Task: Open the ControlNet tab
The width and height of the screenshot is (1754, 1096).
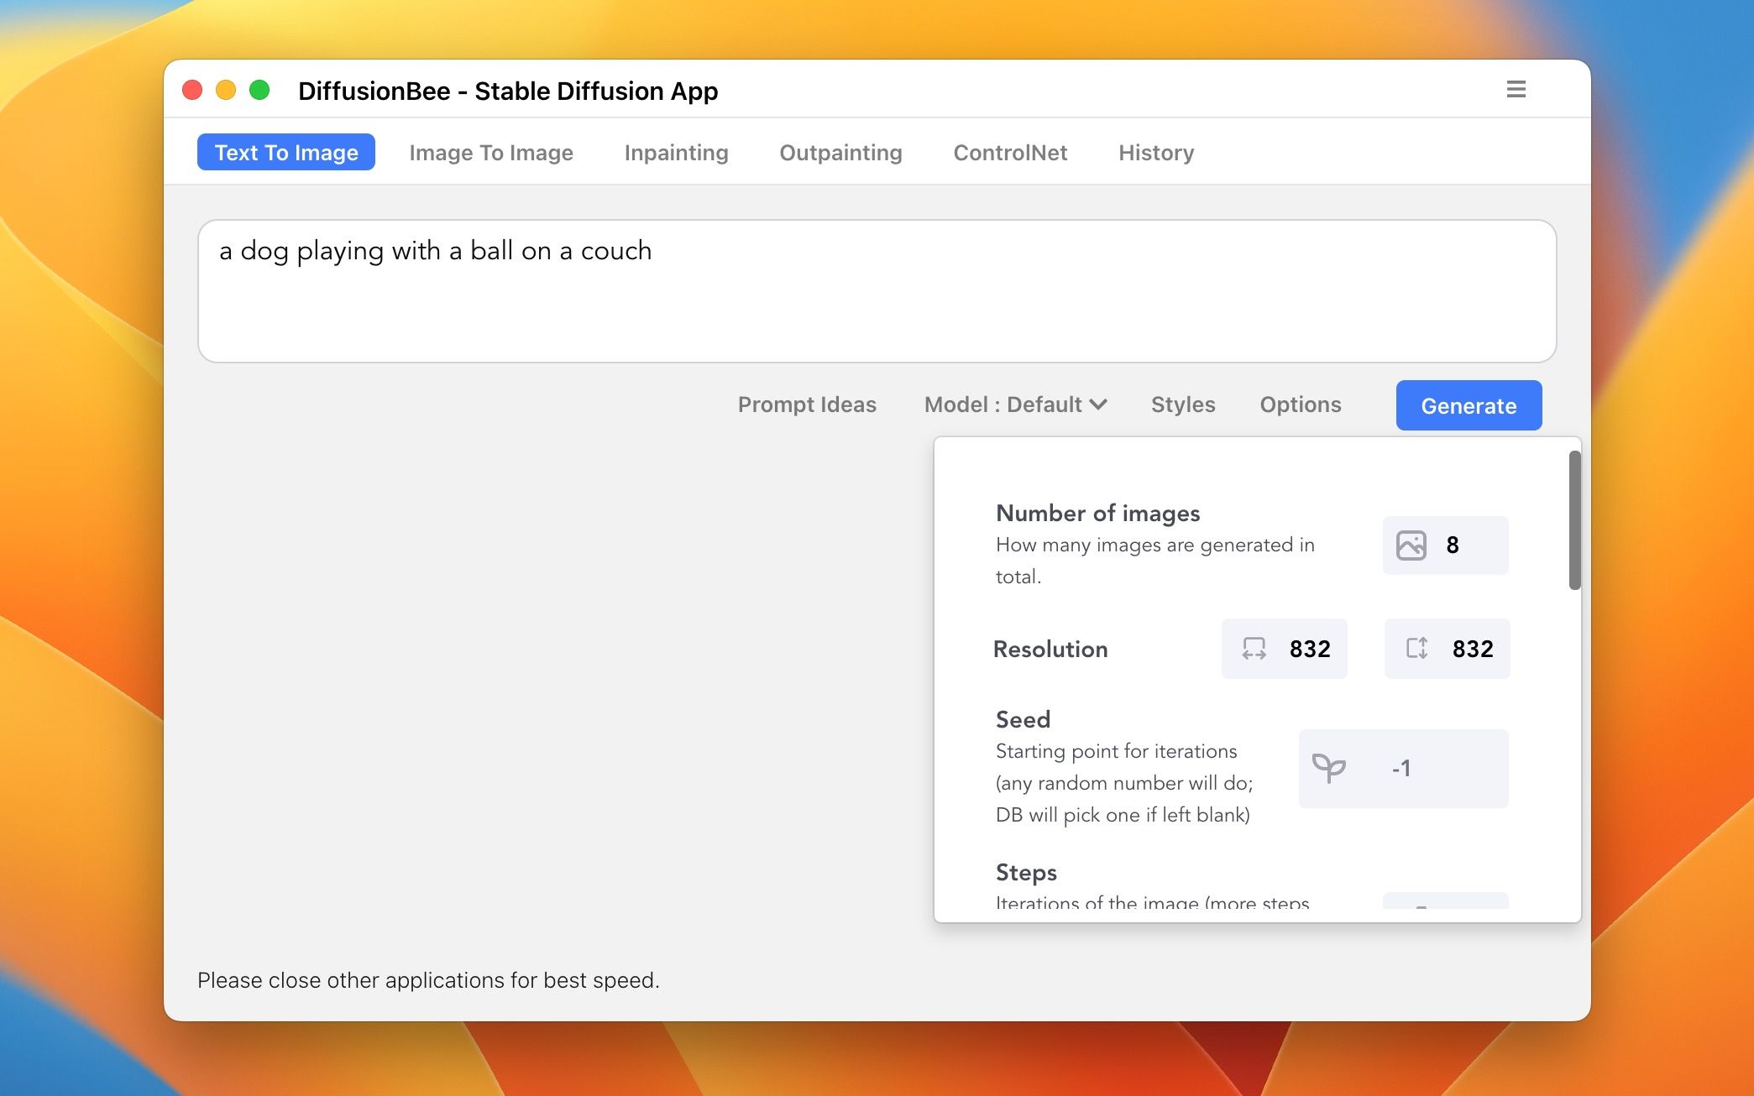Action: point(1010,152)
